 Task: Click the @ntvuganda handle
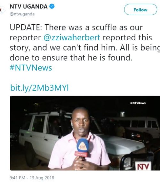pos(22,14)
